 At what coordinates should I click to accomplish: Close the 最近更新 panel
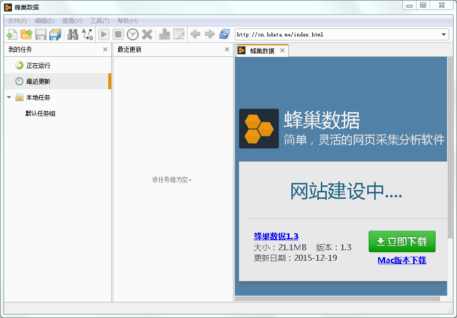[x=227, y=49]
